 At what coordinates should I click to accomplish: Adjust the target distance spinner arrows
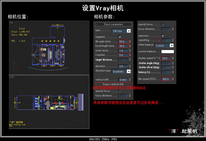(130, 60)
